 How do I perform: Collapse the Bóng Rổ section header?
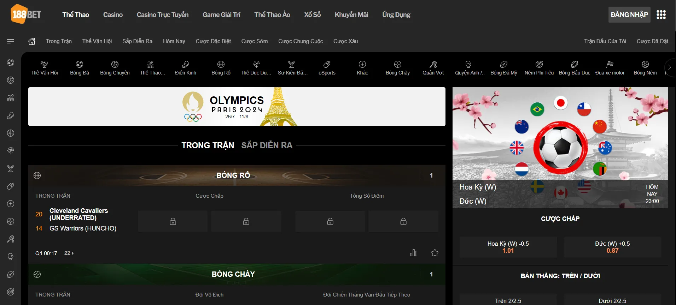click(x=233, y=175)
